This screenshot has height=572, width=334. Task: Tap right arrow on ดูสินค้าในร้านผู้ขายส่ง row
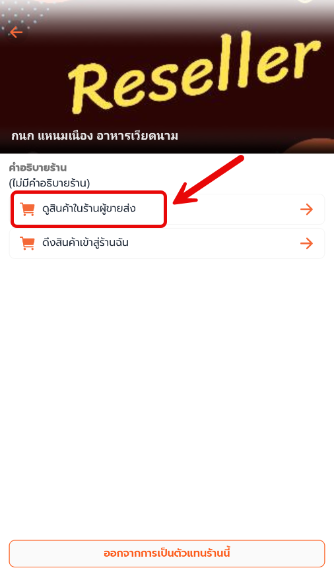tap(306, 209)
